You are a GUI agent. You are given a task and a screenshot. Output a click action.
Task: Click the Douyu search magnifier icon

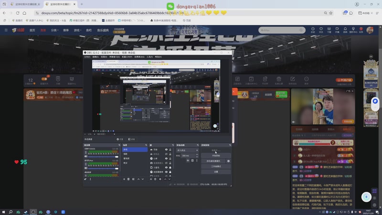click(x=301, y=30)
